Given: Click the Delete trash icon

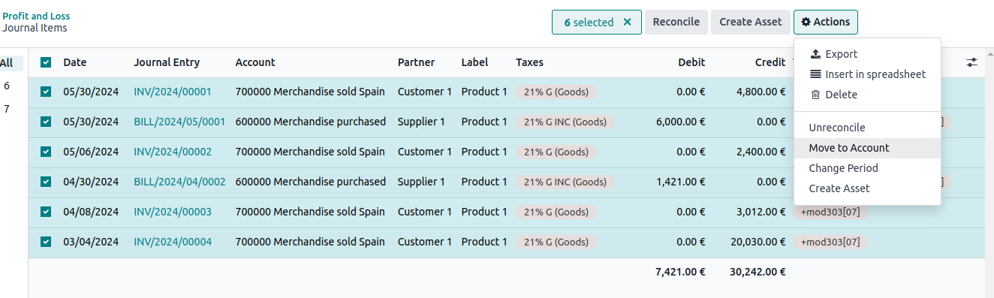Looking at the screenshot, I should click(x=815, y=95).
